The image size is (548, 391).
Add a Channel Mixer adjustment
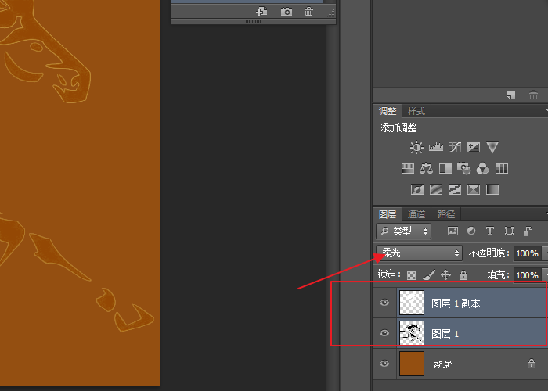click(483, 169)
